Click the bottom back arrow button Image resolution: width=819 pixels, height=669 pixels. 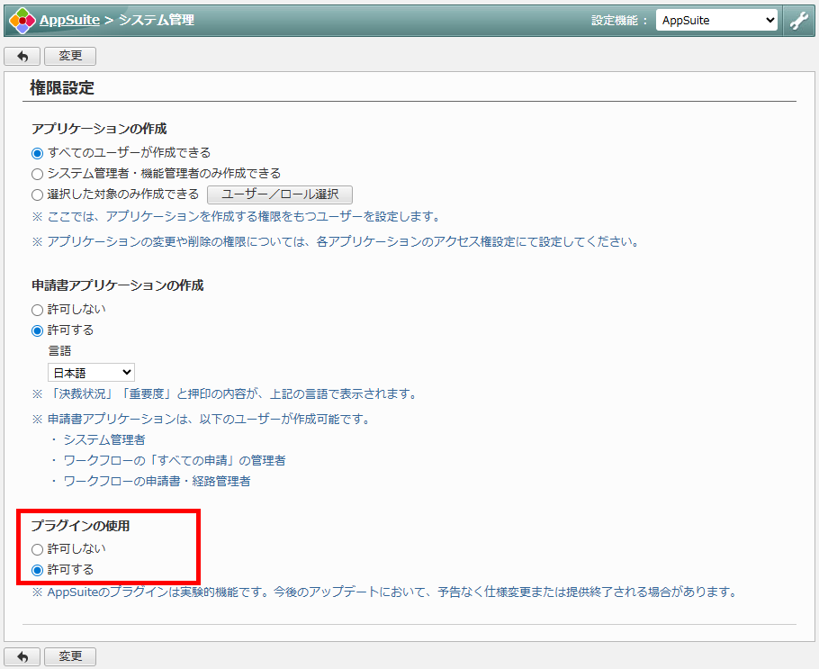[x=22, y=657]
